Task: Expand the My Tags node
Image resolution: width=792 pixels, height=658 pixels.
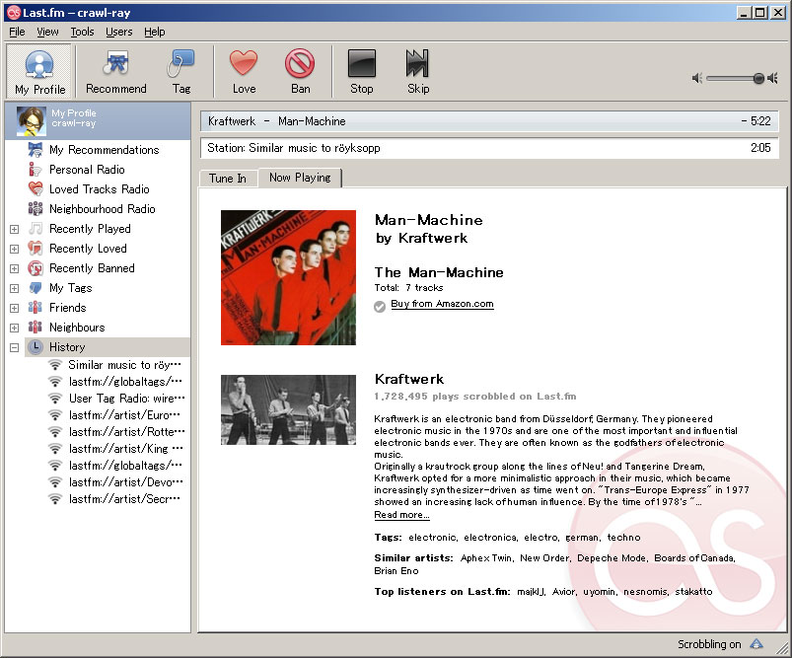Action: click(15, 288)
